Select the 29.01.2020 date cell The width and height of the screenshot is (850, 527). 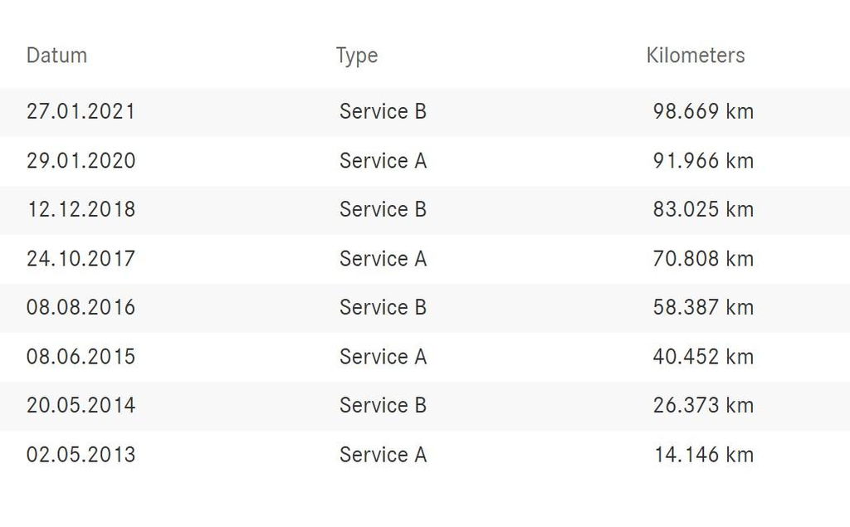pyautogui.click(x=81, y=160)
